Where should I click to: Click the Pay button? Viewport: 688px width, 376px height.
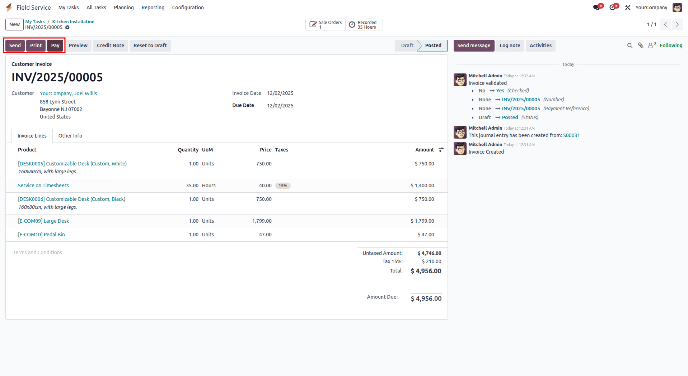coord(55,45)
